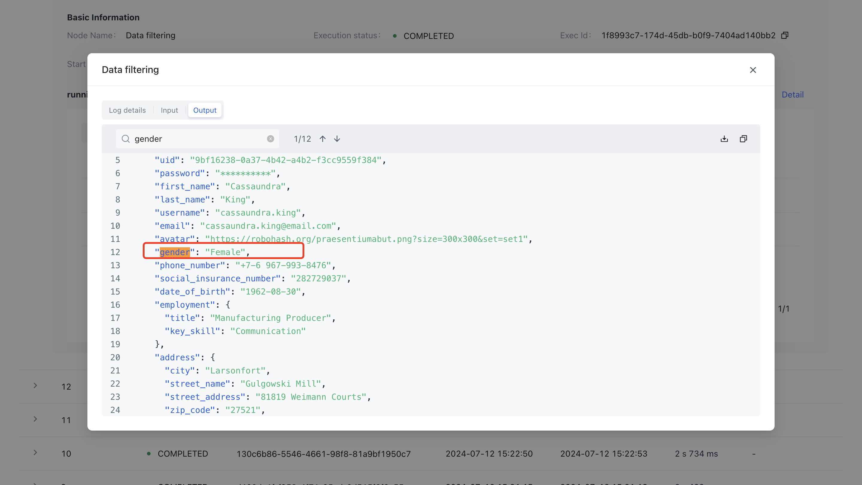Expand execution row 12

click(x=35, y=385)
